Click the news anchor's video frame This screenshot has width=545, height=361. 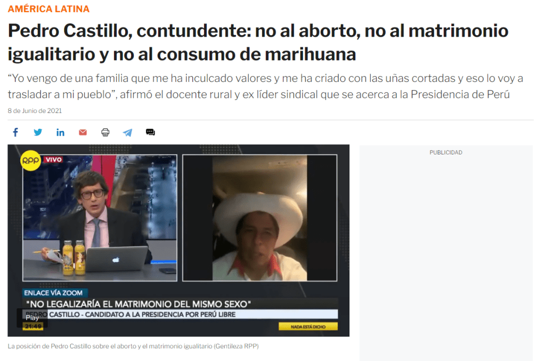(x=100, y=218)
